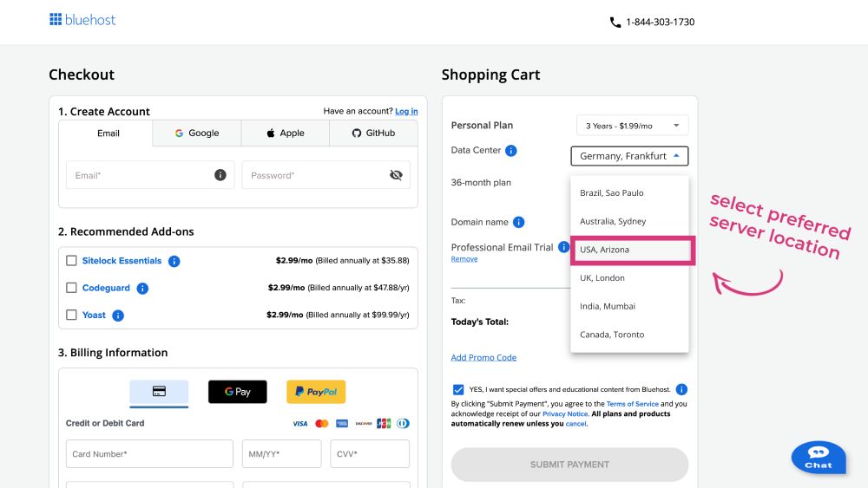Click the cancel link in renewal text

tap(575, 424)
